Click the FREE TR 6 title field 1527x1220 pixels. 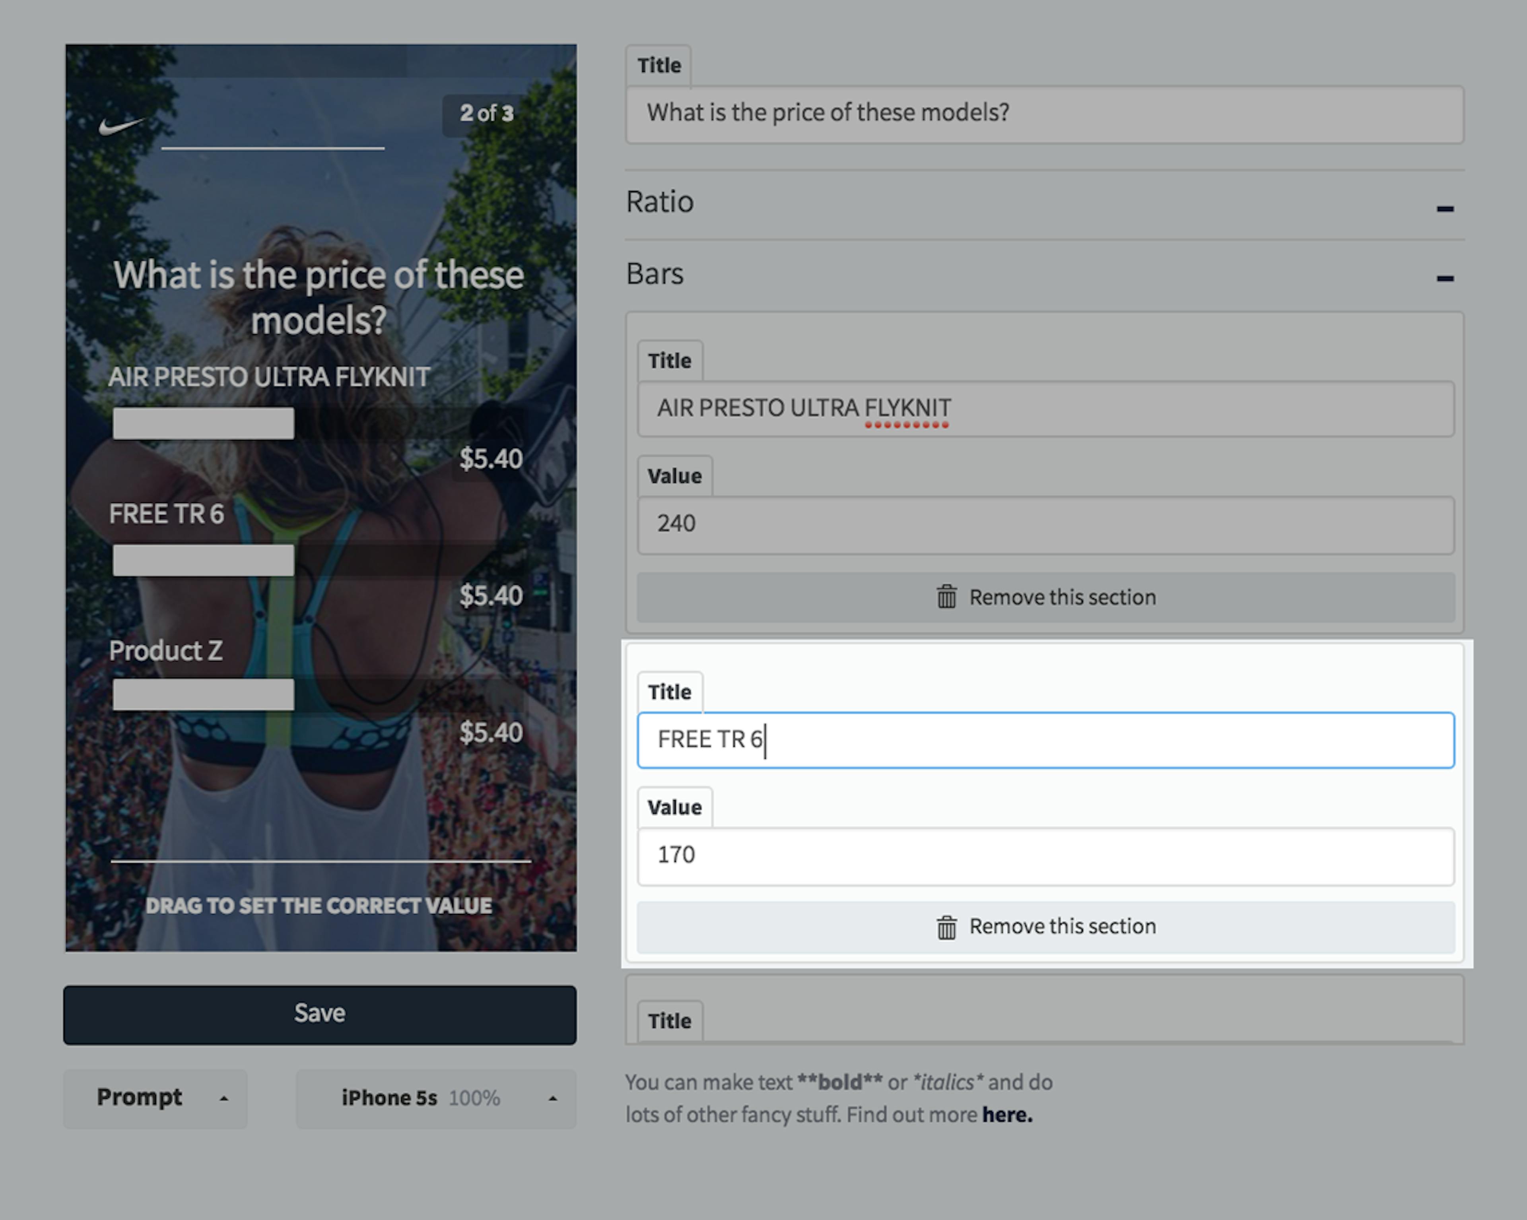pos(1045,740)
